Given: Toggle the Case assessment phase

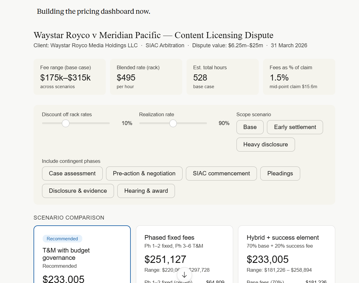Looking at the screenshot, I should 72,174.
